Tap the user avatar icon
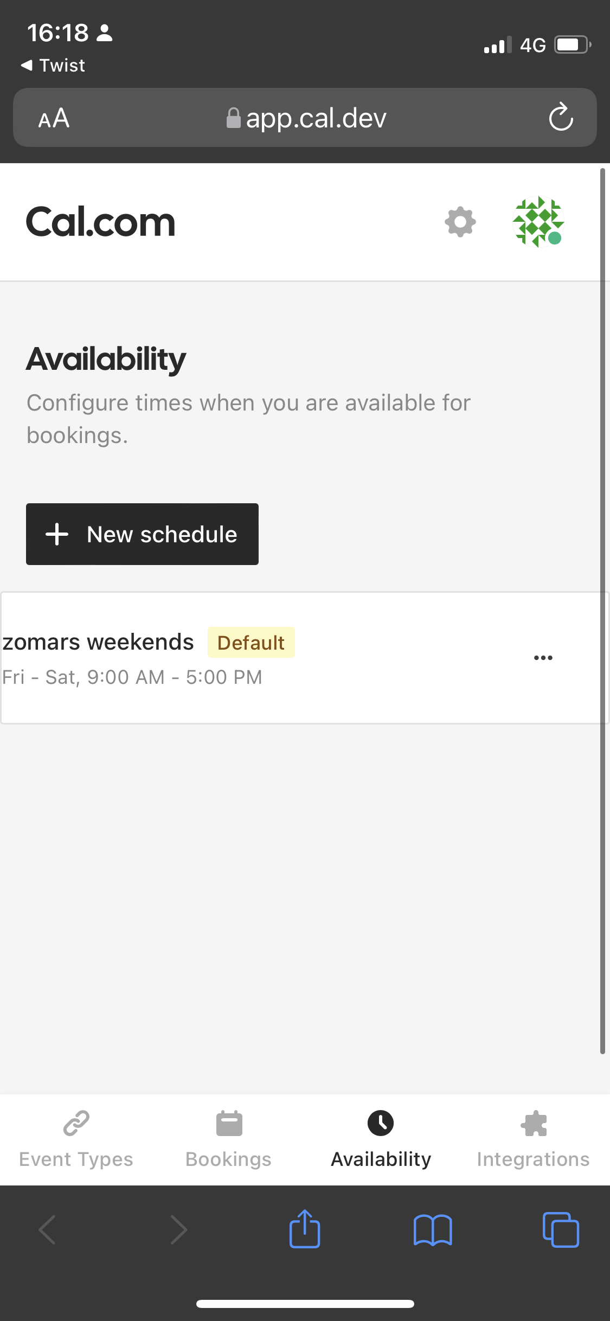The width and height of the screenshot is (610, 1321). point(540,222)
